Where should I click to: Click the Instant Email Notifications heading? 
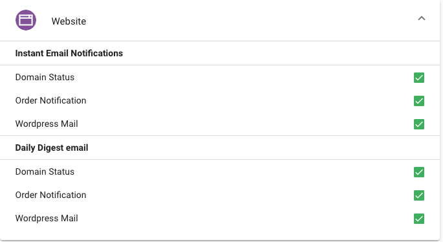(x=69, y=53)
